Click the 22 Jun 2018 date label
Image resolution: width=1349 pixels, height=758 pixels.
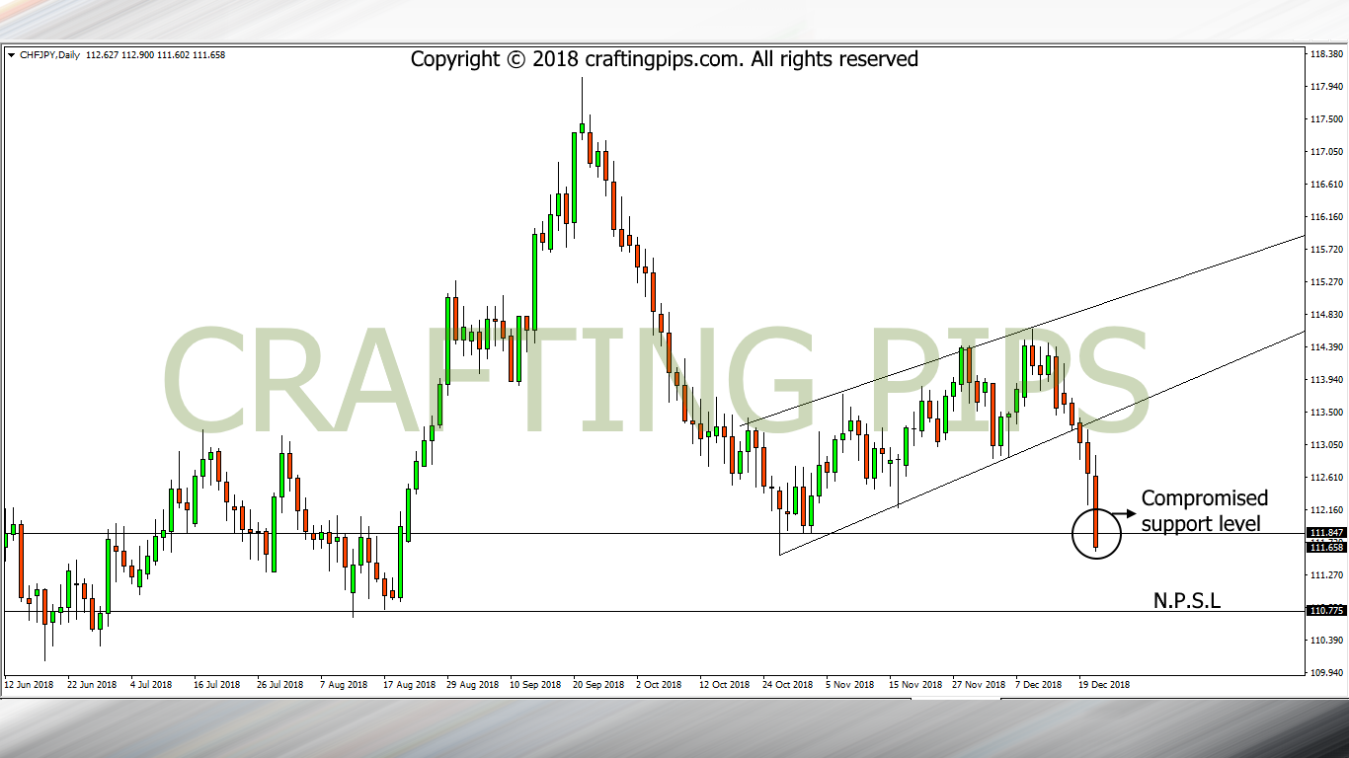coord(92,684)
